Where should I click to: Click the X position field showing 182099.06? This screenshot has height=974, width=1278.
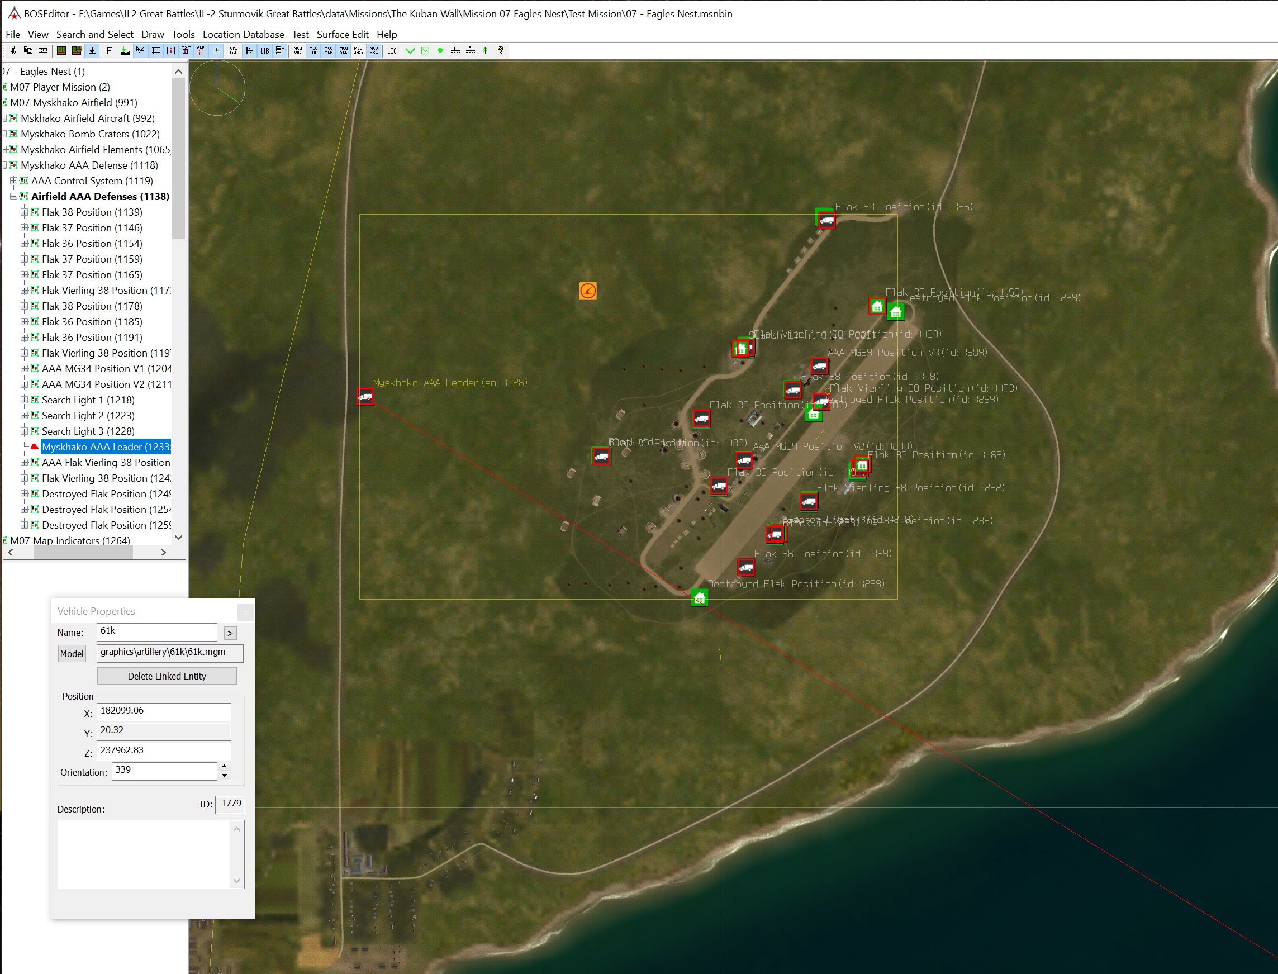point(164,711)
